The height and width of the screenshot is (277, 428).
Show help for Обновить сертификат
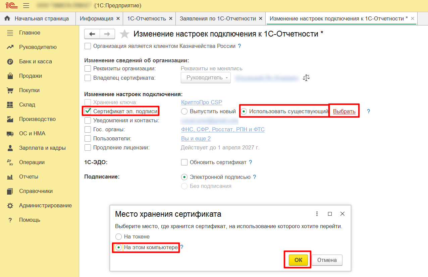point(251,162)
